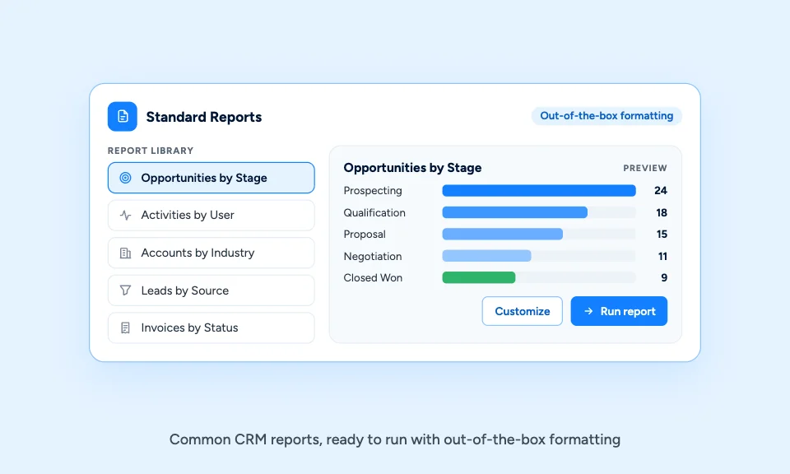The height and width of the screenshot is (474, 790).
Task: Click the building icon beside Accounts by Industry
Action: tap(125, 253)
